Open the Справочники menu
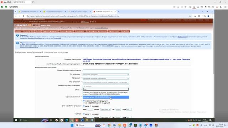The width and height of the screenshot is (228, 128). 114,31
